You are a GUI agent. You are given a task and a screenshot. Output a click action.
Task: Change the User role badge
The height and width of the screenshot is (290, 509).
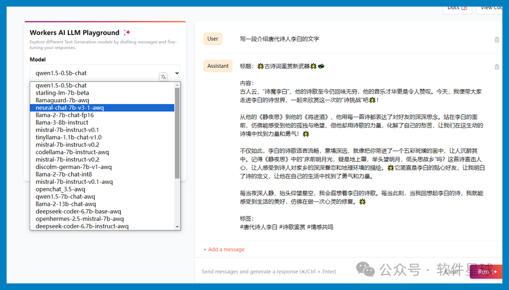[213, 39]
